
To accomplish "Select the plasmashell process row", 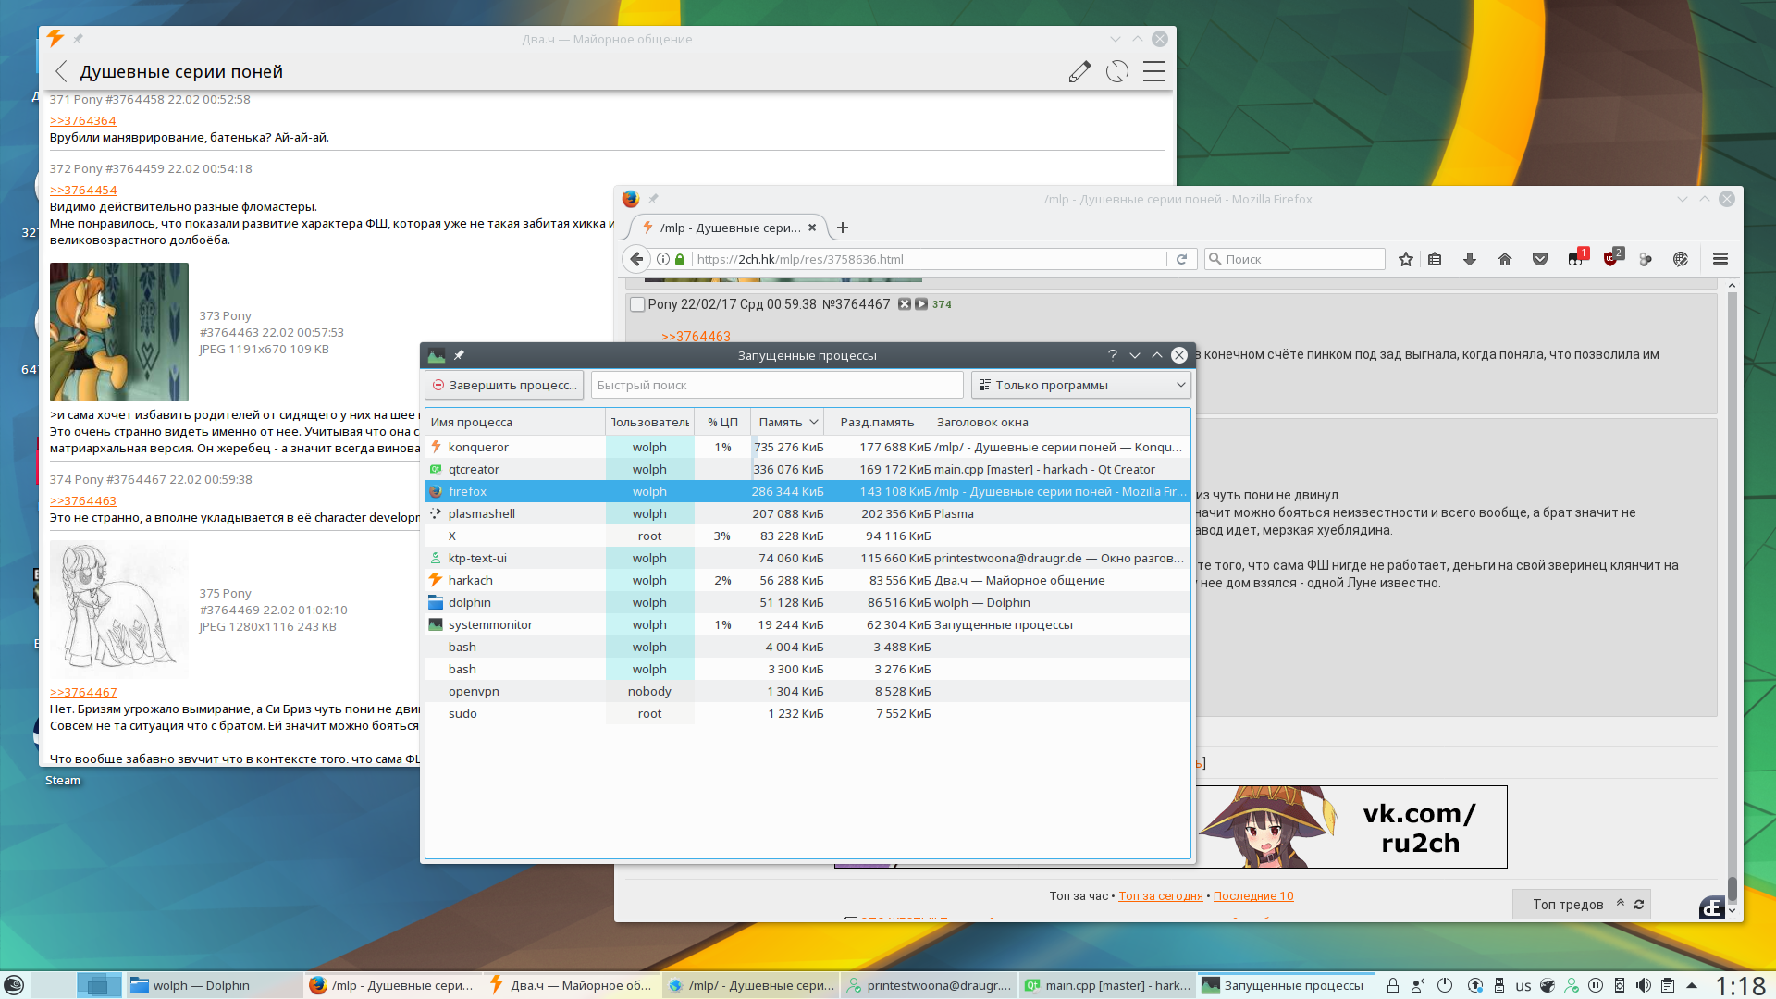I will pyautogui.click(x=808, y=514).
